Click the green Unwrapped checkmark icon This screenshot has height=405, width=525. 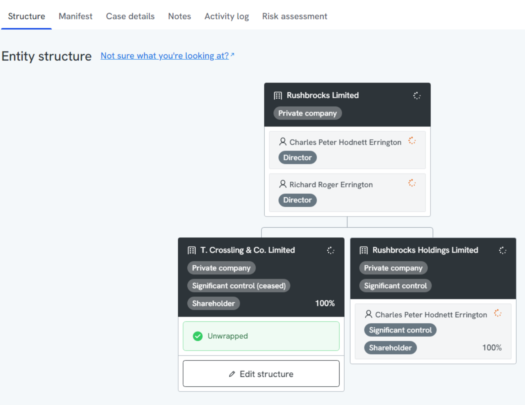click(x=198, y=336)
